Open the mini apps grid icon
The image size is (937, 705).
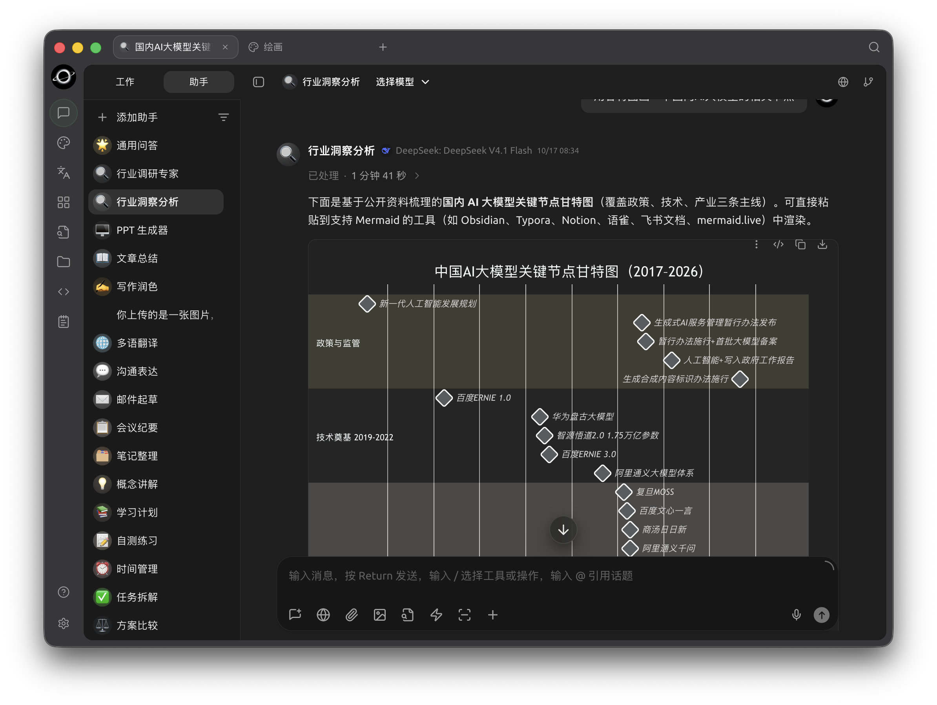(x=64, y=202)
